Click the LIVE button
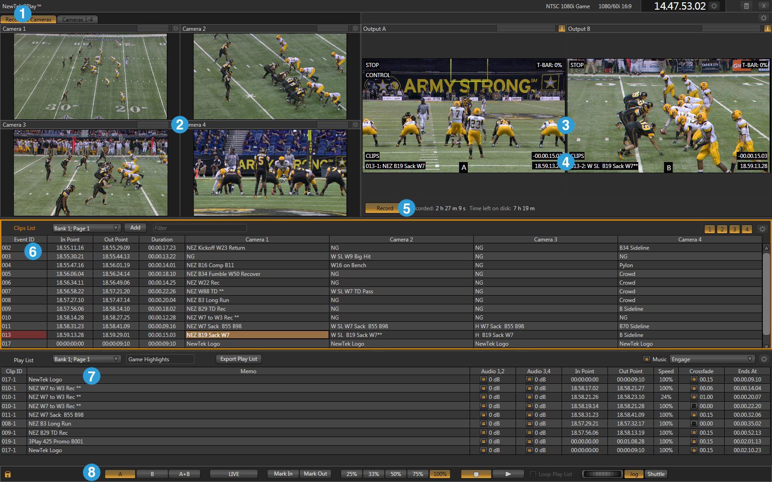 pos(234,474)
